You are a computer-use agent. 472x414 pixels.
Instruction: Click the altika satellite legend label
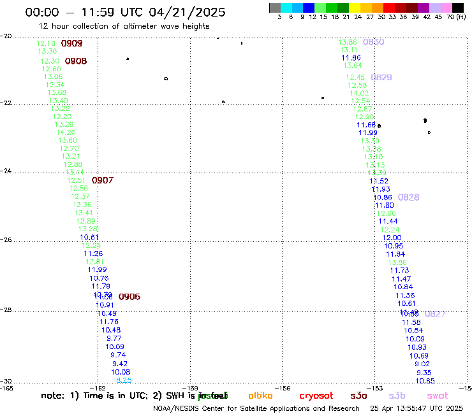[x=260, y=396]
